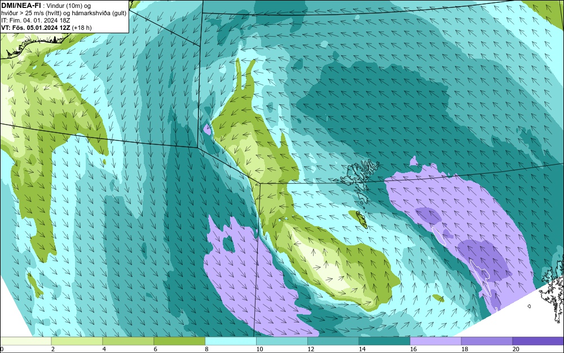Click the legend label 10

tap(259, 349)
